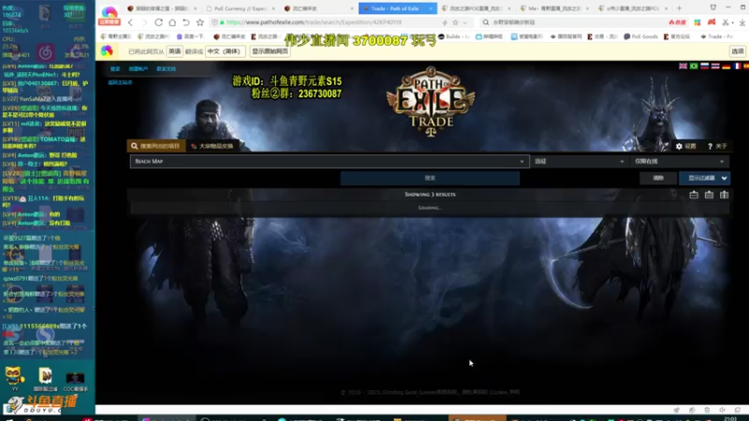Click the Clear button beside show filters
Image resolution: width=749 pixels, height=421 pixels.
(658, 178)
